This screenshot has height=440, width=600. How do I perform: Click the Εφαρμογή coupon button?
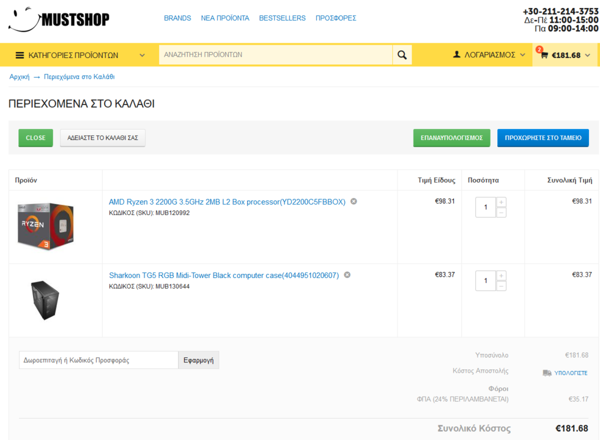(199, 360)
